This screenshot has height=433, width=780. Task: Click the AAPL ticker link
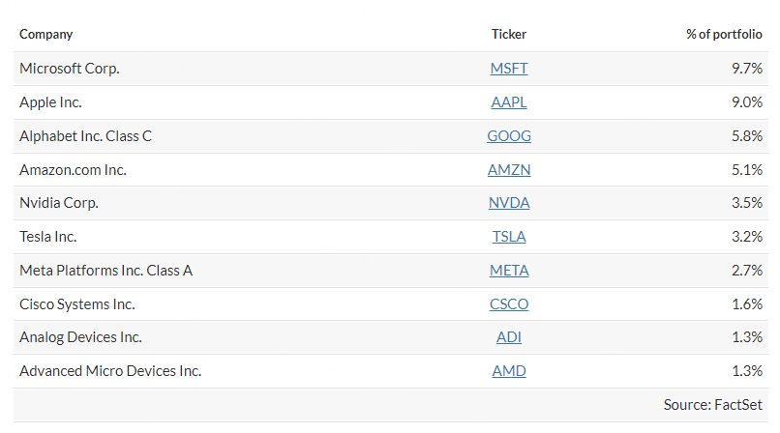click(x=509, y=102)
